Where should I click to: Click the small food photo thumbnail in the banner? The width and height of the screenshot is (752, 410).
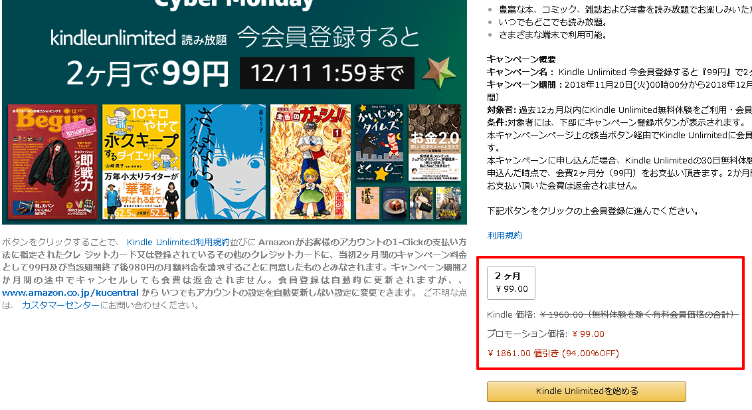pyautogui.click(x=395, y=203)
